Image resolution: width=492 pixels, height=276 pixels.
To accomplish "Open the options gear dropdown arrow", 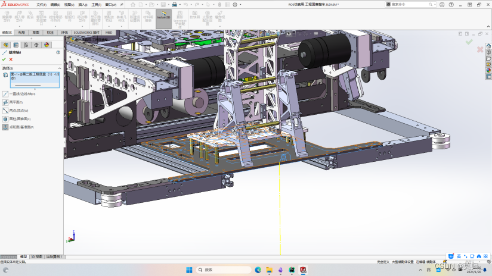I will click(240, 4).
